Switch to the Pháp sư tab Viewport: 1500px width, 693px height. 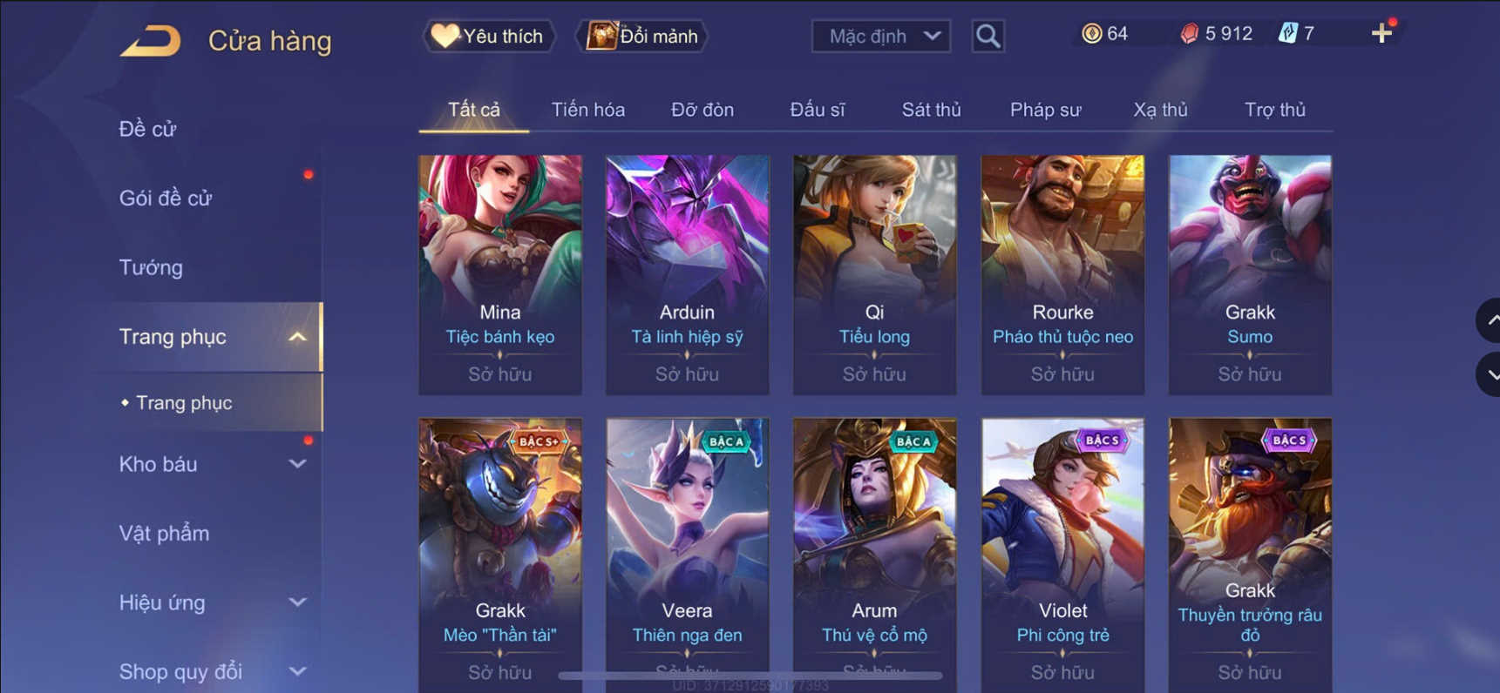point(1045,110)
